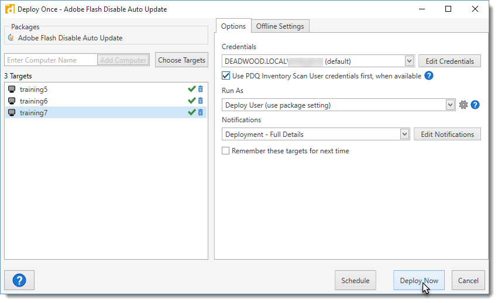Image resolution: width=498 pixels, height=303 pixels.
Task: Click the Enter Computer Name field
Action: click(50, 60)
